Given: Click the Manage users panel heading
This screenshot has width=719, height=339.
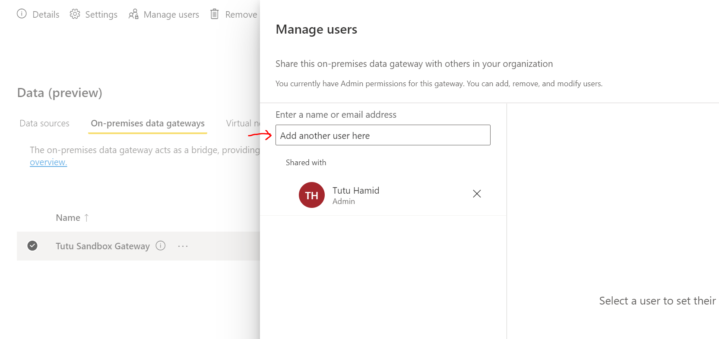Looking at the screenshot, I should coord(316,29).
